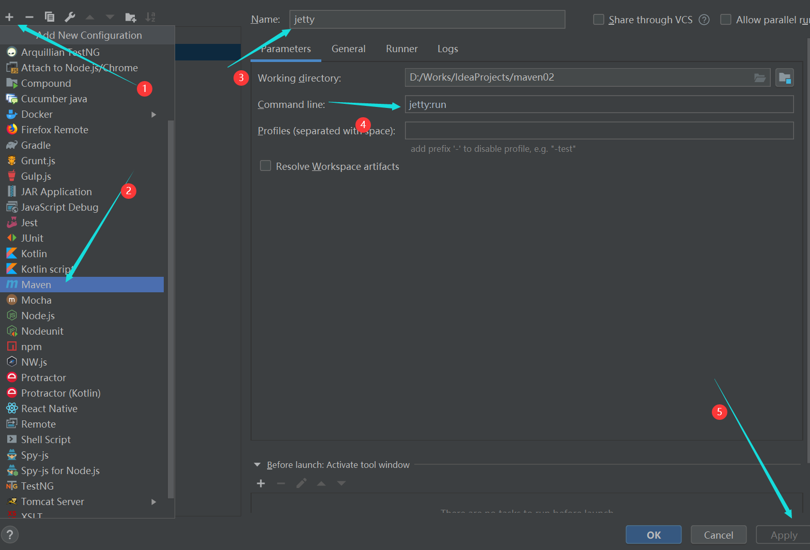
Task: Select Protractor (Kotlin) configuration type
Action: click(x=83, y=393)
